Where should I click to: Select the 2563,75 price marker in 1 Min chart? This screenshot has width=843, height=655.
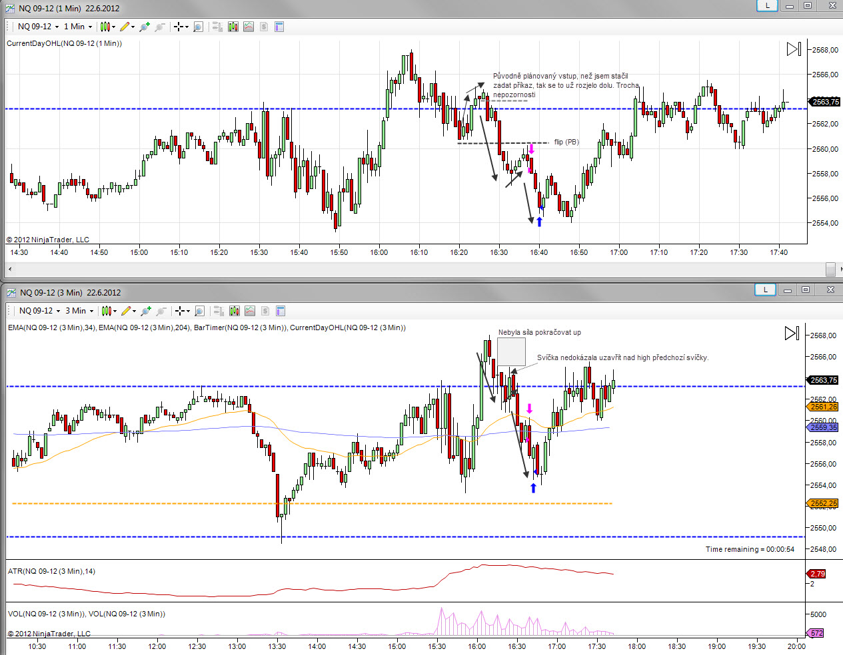(x=825, y=102)
